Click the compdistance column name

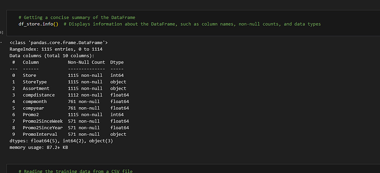[x=39, y=95]
